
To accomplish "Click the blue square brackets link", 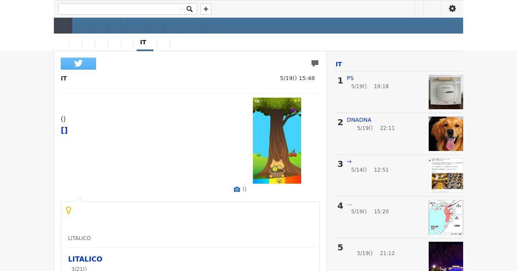I will tap(64, 130).
